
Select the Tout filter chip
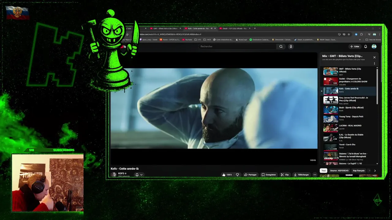click(x=323, y=170)
